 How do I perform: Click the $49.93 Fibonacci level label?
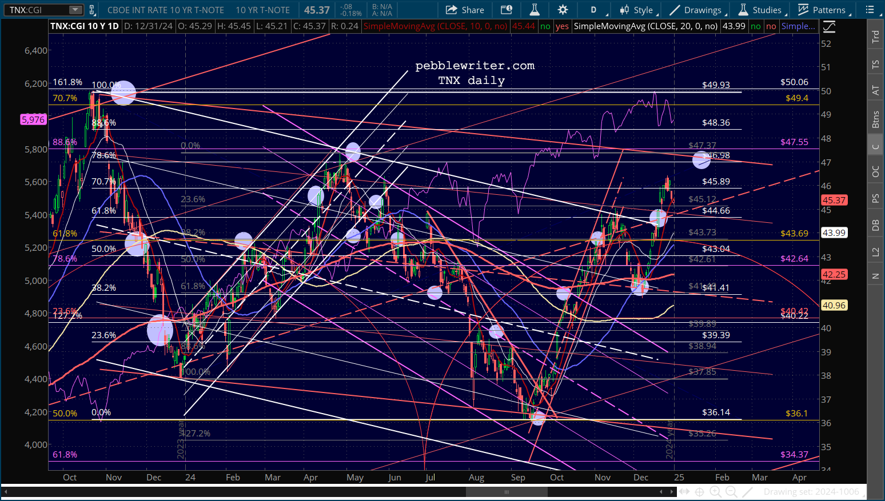[716, 85]
